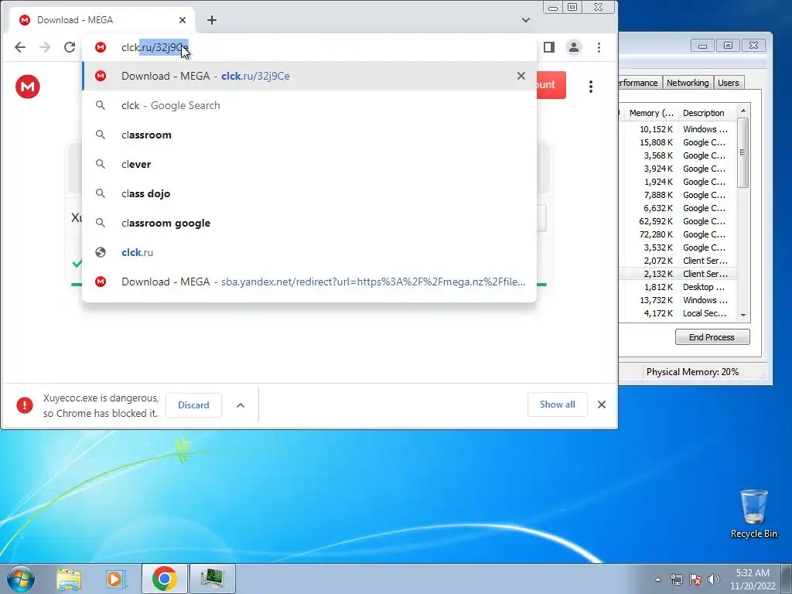The height and width of the screenshot is (594, 792).
Task: Go back with Chrome's back arrow
Action: 19,47
